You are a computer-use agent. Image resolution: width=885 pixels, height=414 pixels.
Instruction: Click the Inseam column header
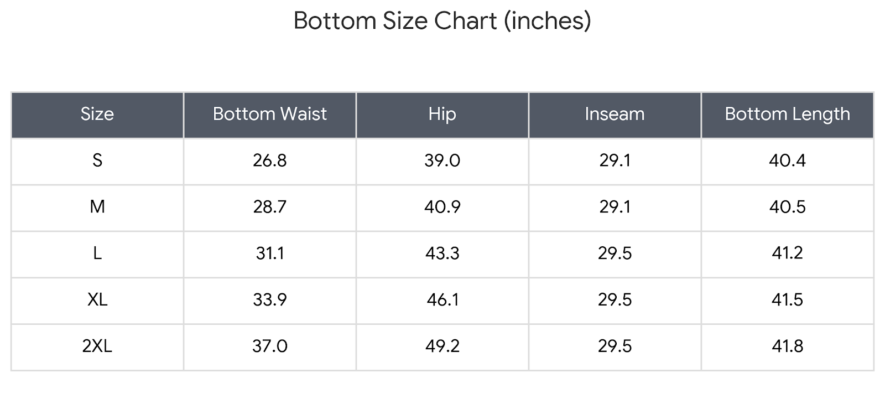point(615,114)
